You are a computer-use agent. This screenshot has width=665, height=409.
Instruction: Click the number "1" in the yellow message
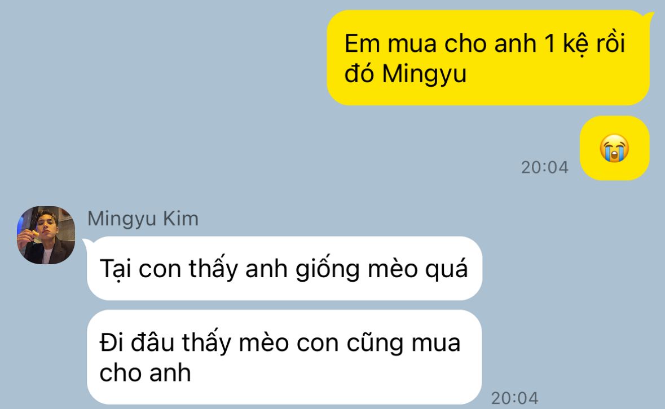pyautogui.click(x=549, y=43)
